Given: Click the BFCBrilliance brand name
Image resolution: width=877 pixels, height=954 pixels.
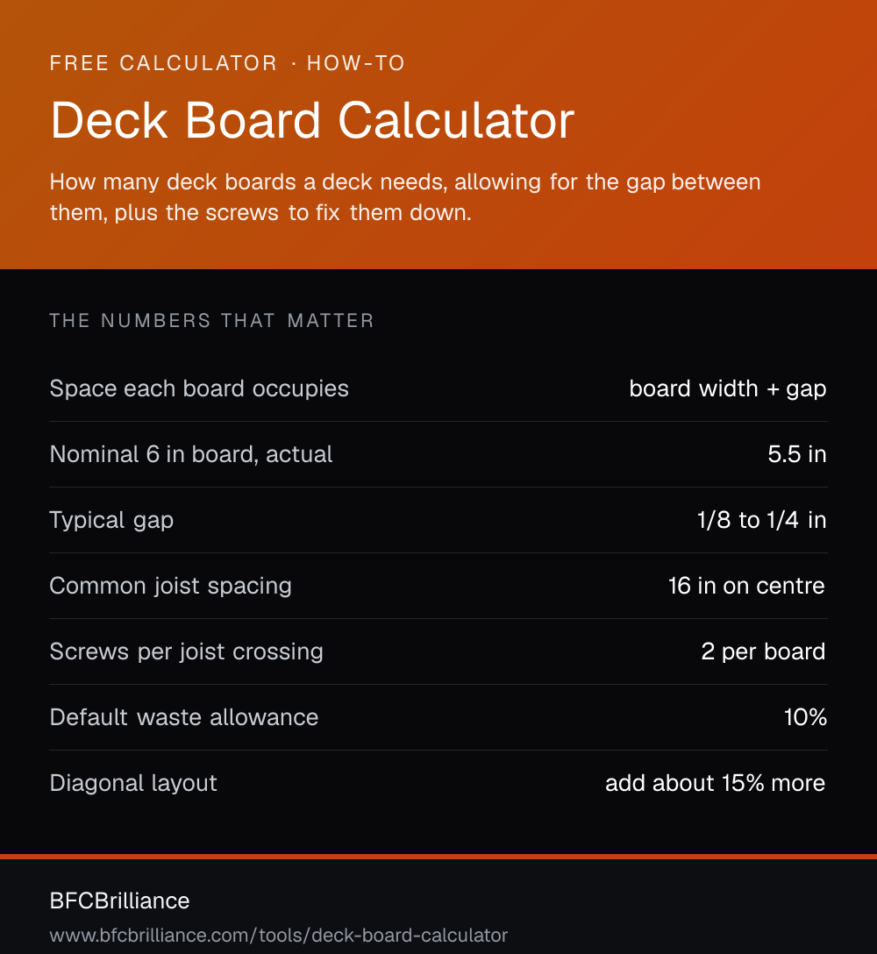Looking at the screenshot, I should tap(119, 901).
